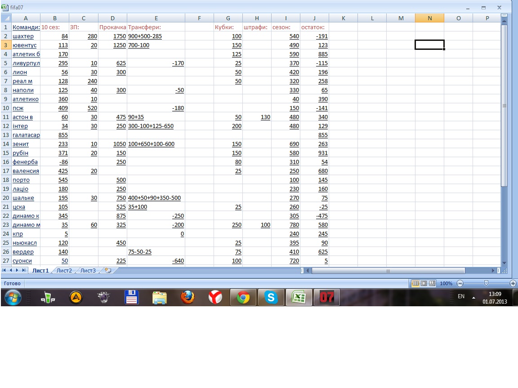518x388 pixels.
Task: Switch to the Лист3 sheet tab
Action: (x=88, y=270)
